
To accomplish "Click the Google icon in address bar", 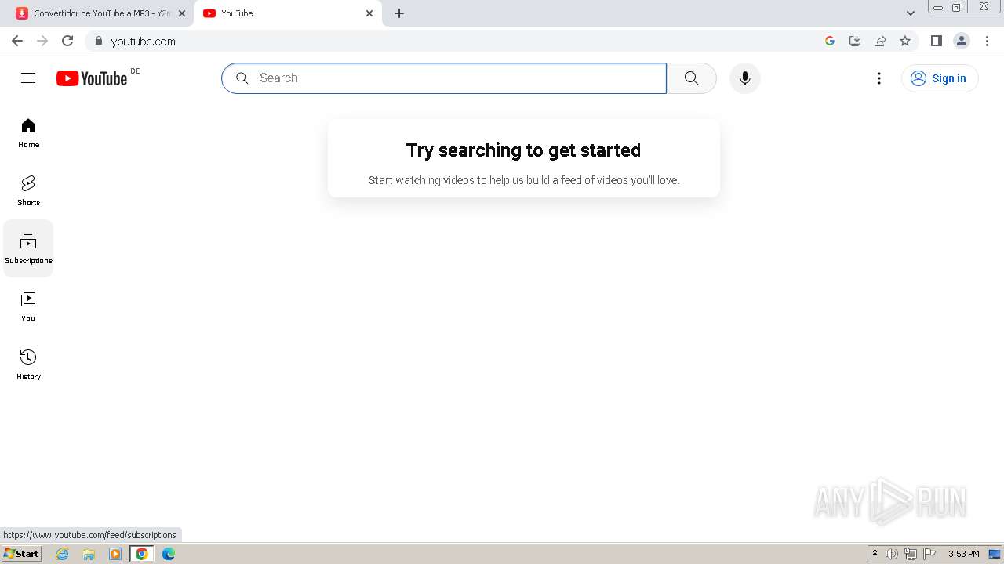I will (x=830, y=41).
